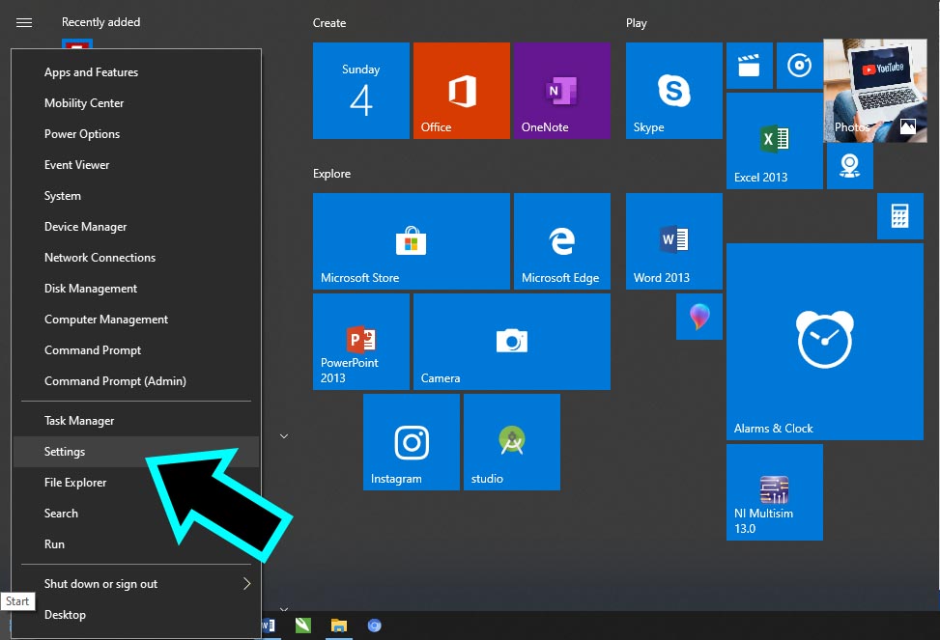This screenshot has height=640, width=940.
Task: Click the chevron beside the Settings entry
Action: click(284, 436)
